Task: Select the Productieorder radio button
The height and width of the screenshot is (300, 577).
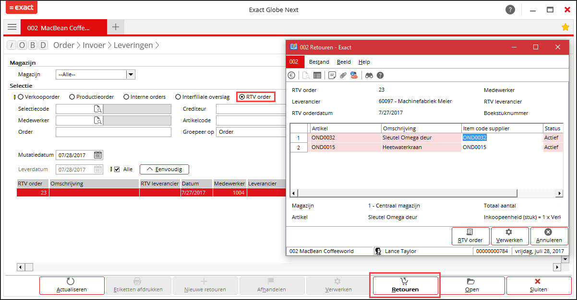Action: click(72, 97)
